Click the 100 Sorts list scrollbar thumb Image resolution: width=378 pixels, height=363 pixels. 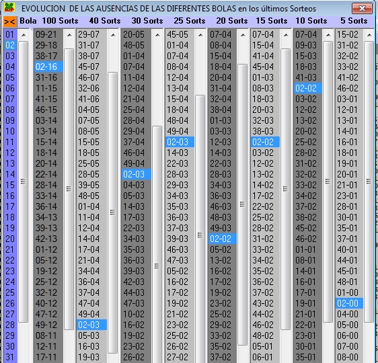click(69, 189)
